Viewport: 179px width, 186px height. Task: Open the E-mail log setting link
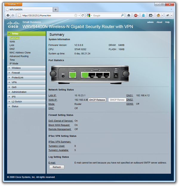pyautogui.click(x=52, y=163)
